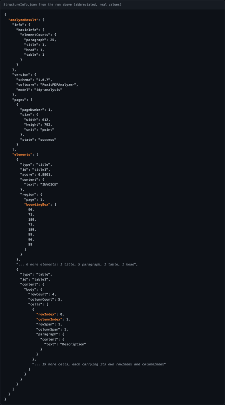Click the highlighted "rowIndex" key
The height and width of the screenshot is (405, 225).
tap(46, 314)
